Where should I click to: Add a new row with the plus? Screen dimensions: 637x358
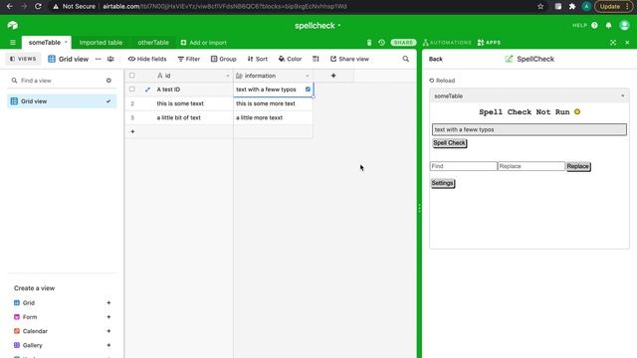pos(132,131)
